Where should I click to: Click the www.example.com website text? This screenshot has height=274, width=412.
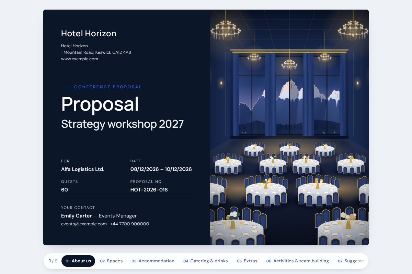[80, 59]
